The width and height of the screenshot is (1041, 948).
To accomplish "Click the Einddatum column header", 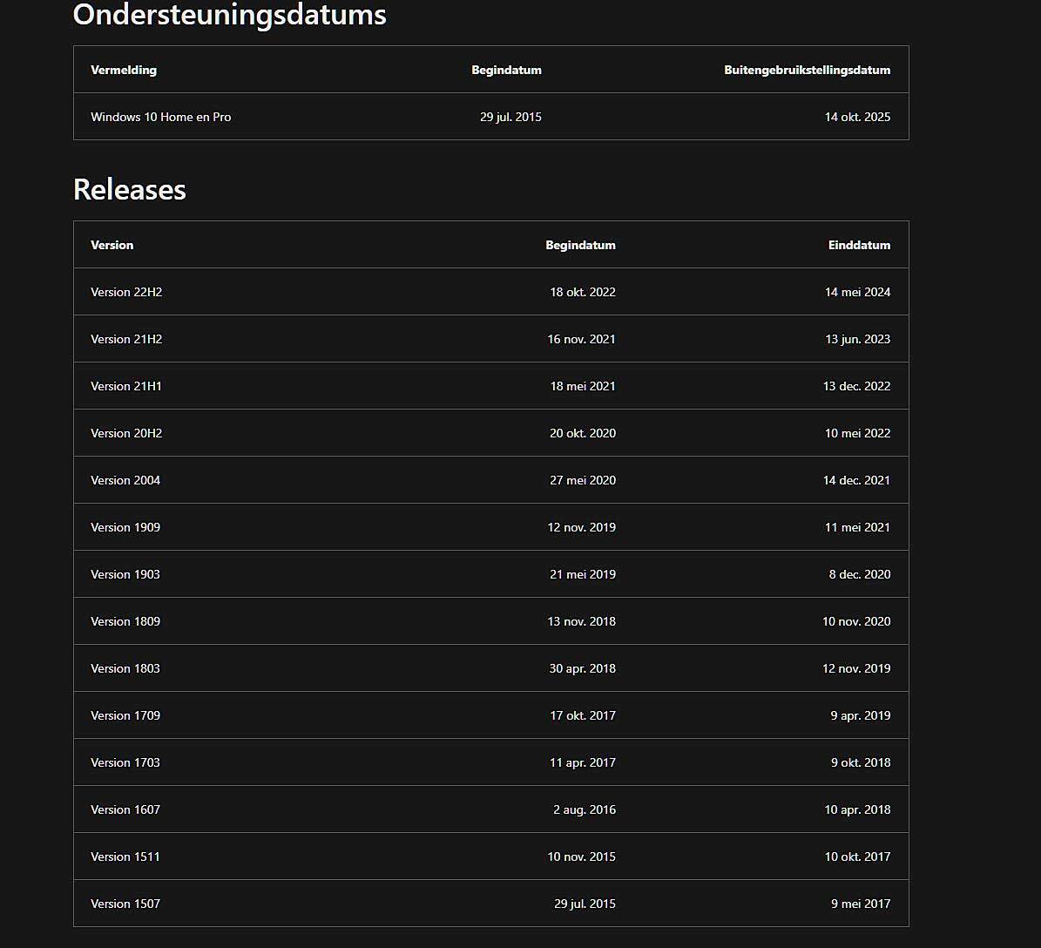I will coord(859,245).
